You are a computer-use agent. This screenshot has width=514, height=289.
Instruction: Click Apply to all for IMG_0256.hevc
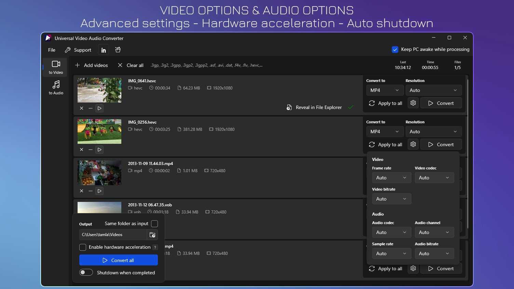coord(385,144)
